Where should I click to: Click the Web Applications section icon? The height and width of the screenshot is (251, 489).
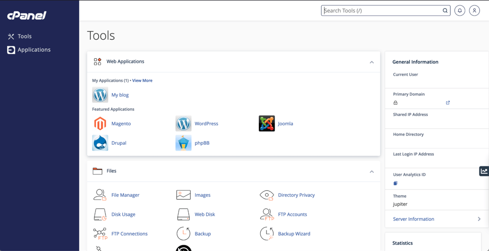tap(97, 62)
